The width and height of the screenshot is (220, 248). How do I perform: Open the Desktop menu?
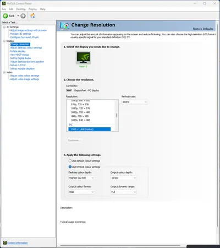(21, 9)
